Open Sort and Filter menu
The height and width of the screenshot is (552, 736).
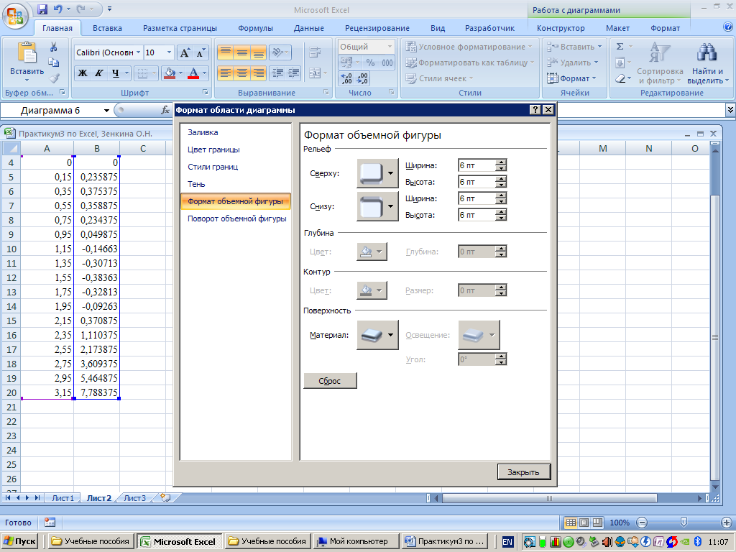660,63
